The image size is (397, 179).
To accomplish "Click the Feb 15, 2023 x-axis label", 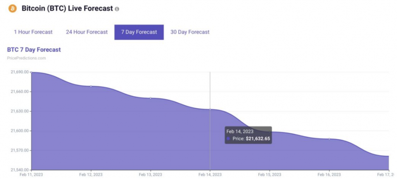I will point(269,175).
